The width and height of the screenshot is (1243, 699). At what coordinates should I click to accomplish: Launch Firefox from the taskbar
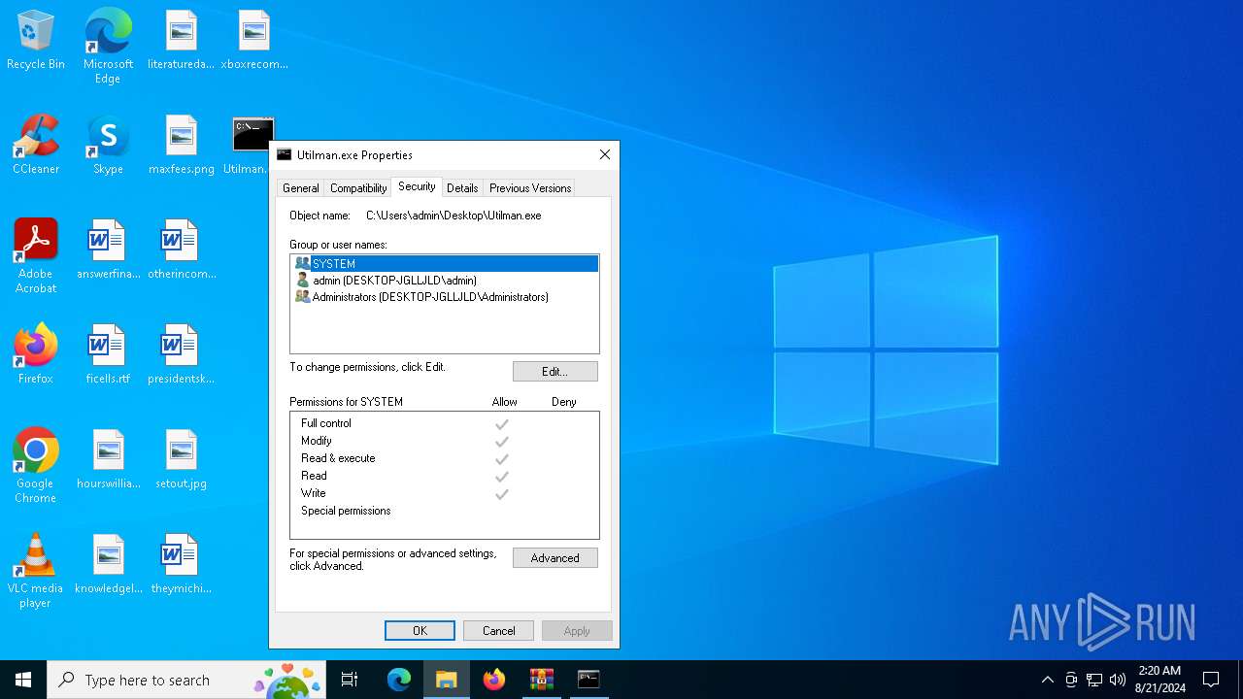(x=494, y=680)
